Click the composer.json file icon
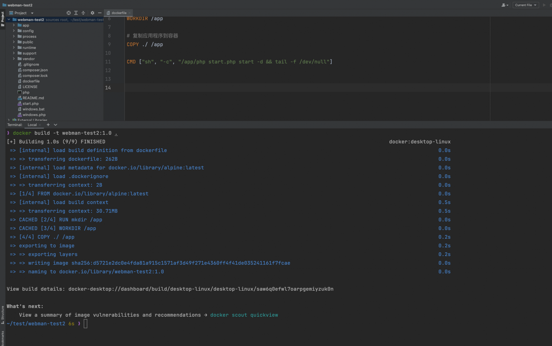552x346 pixels. click(20, 70)
